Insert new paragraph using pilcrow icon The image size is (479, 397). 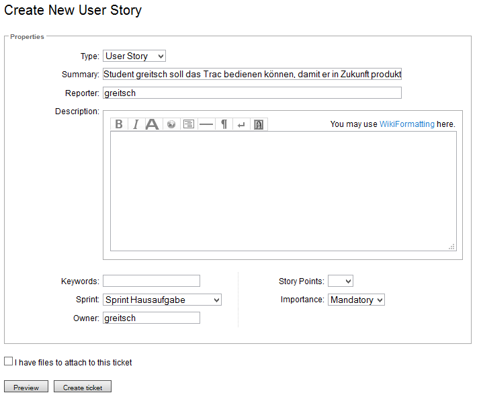[x=224, y=124]
